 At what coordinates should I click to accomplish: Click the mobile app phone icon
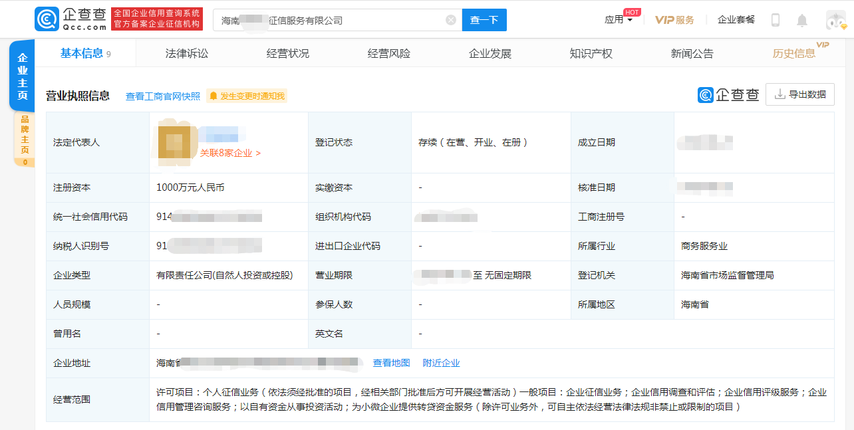[774, 20]
